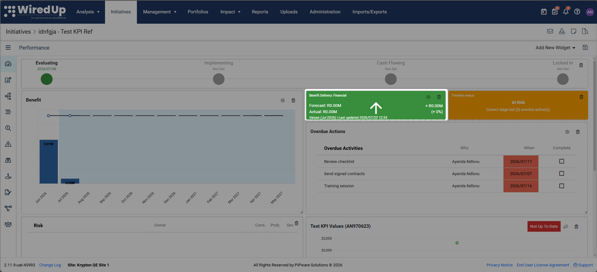This screenshot has width=597, height=272.
Task: Open the list lines sidebar icon
Action: [x=8, y=112]
